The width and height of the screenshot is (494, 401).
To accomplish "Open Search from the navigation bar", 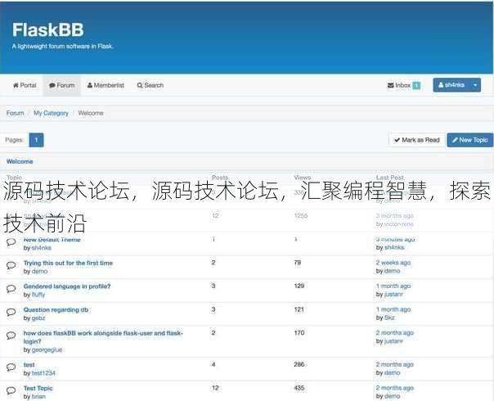I will [150, 85].
